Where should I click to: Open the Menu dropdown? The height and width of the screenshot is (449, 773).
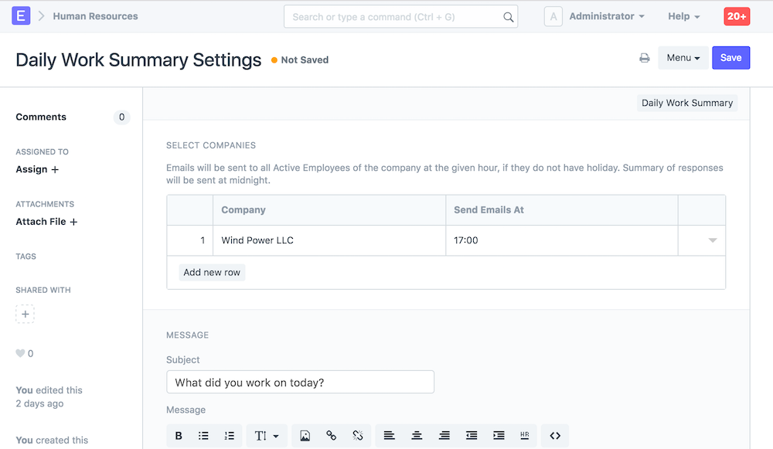(683, 58)
